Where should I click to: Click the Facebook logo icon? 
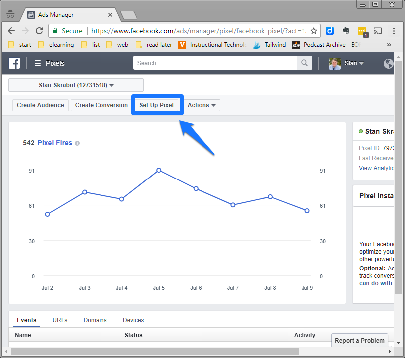pos(14,63)
